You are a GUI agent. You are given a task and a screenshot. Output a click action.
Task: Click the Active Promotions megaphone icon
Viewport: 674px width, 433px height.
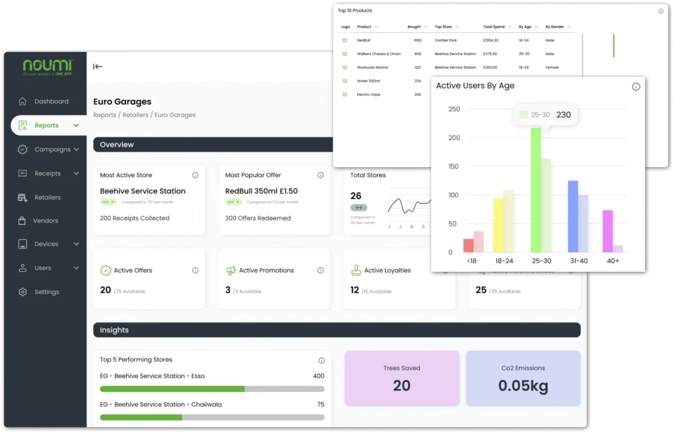point(231,270)
